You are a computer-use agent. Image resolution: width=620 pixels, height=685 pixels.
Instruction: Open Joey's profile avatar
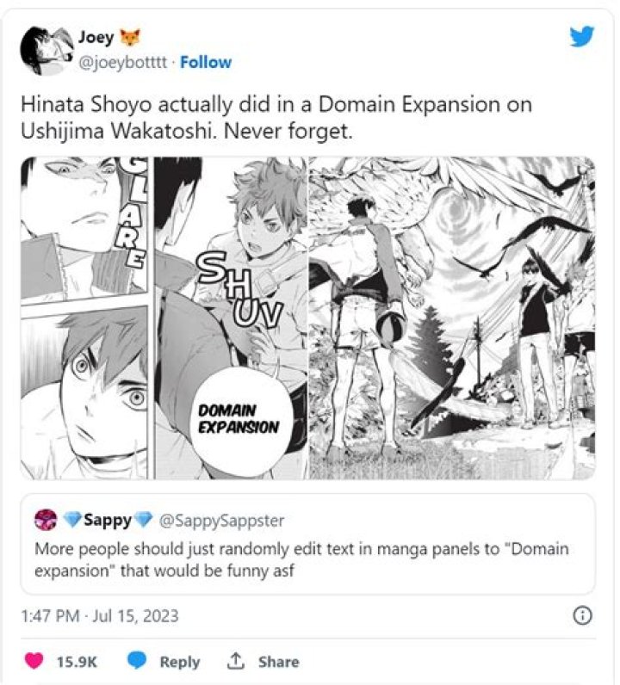(x=46, y=49)
